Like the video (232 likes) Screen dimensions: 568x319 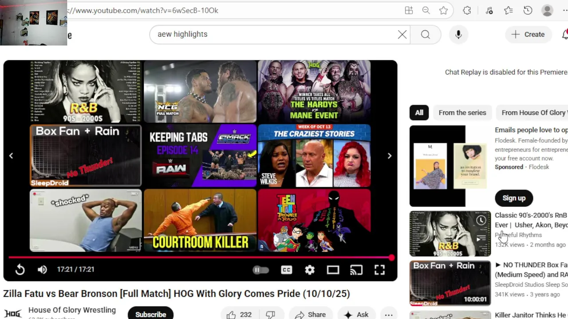[x=239, y=314]
